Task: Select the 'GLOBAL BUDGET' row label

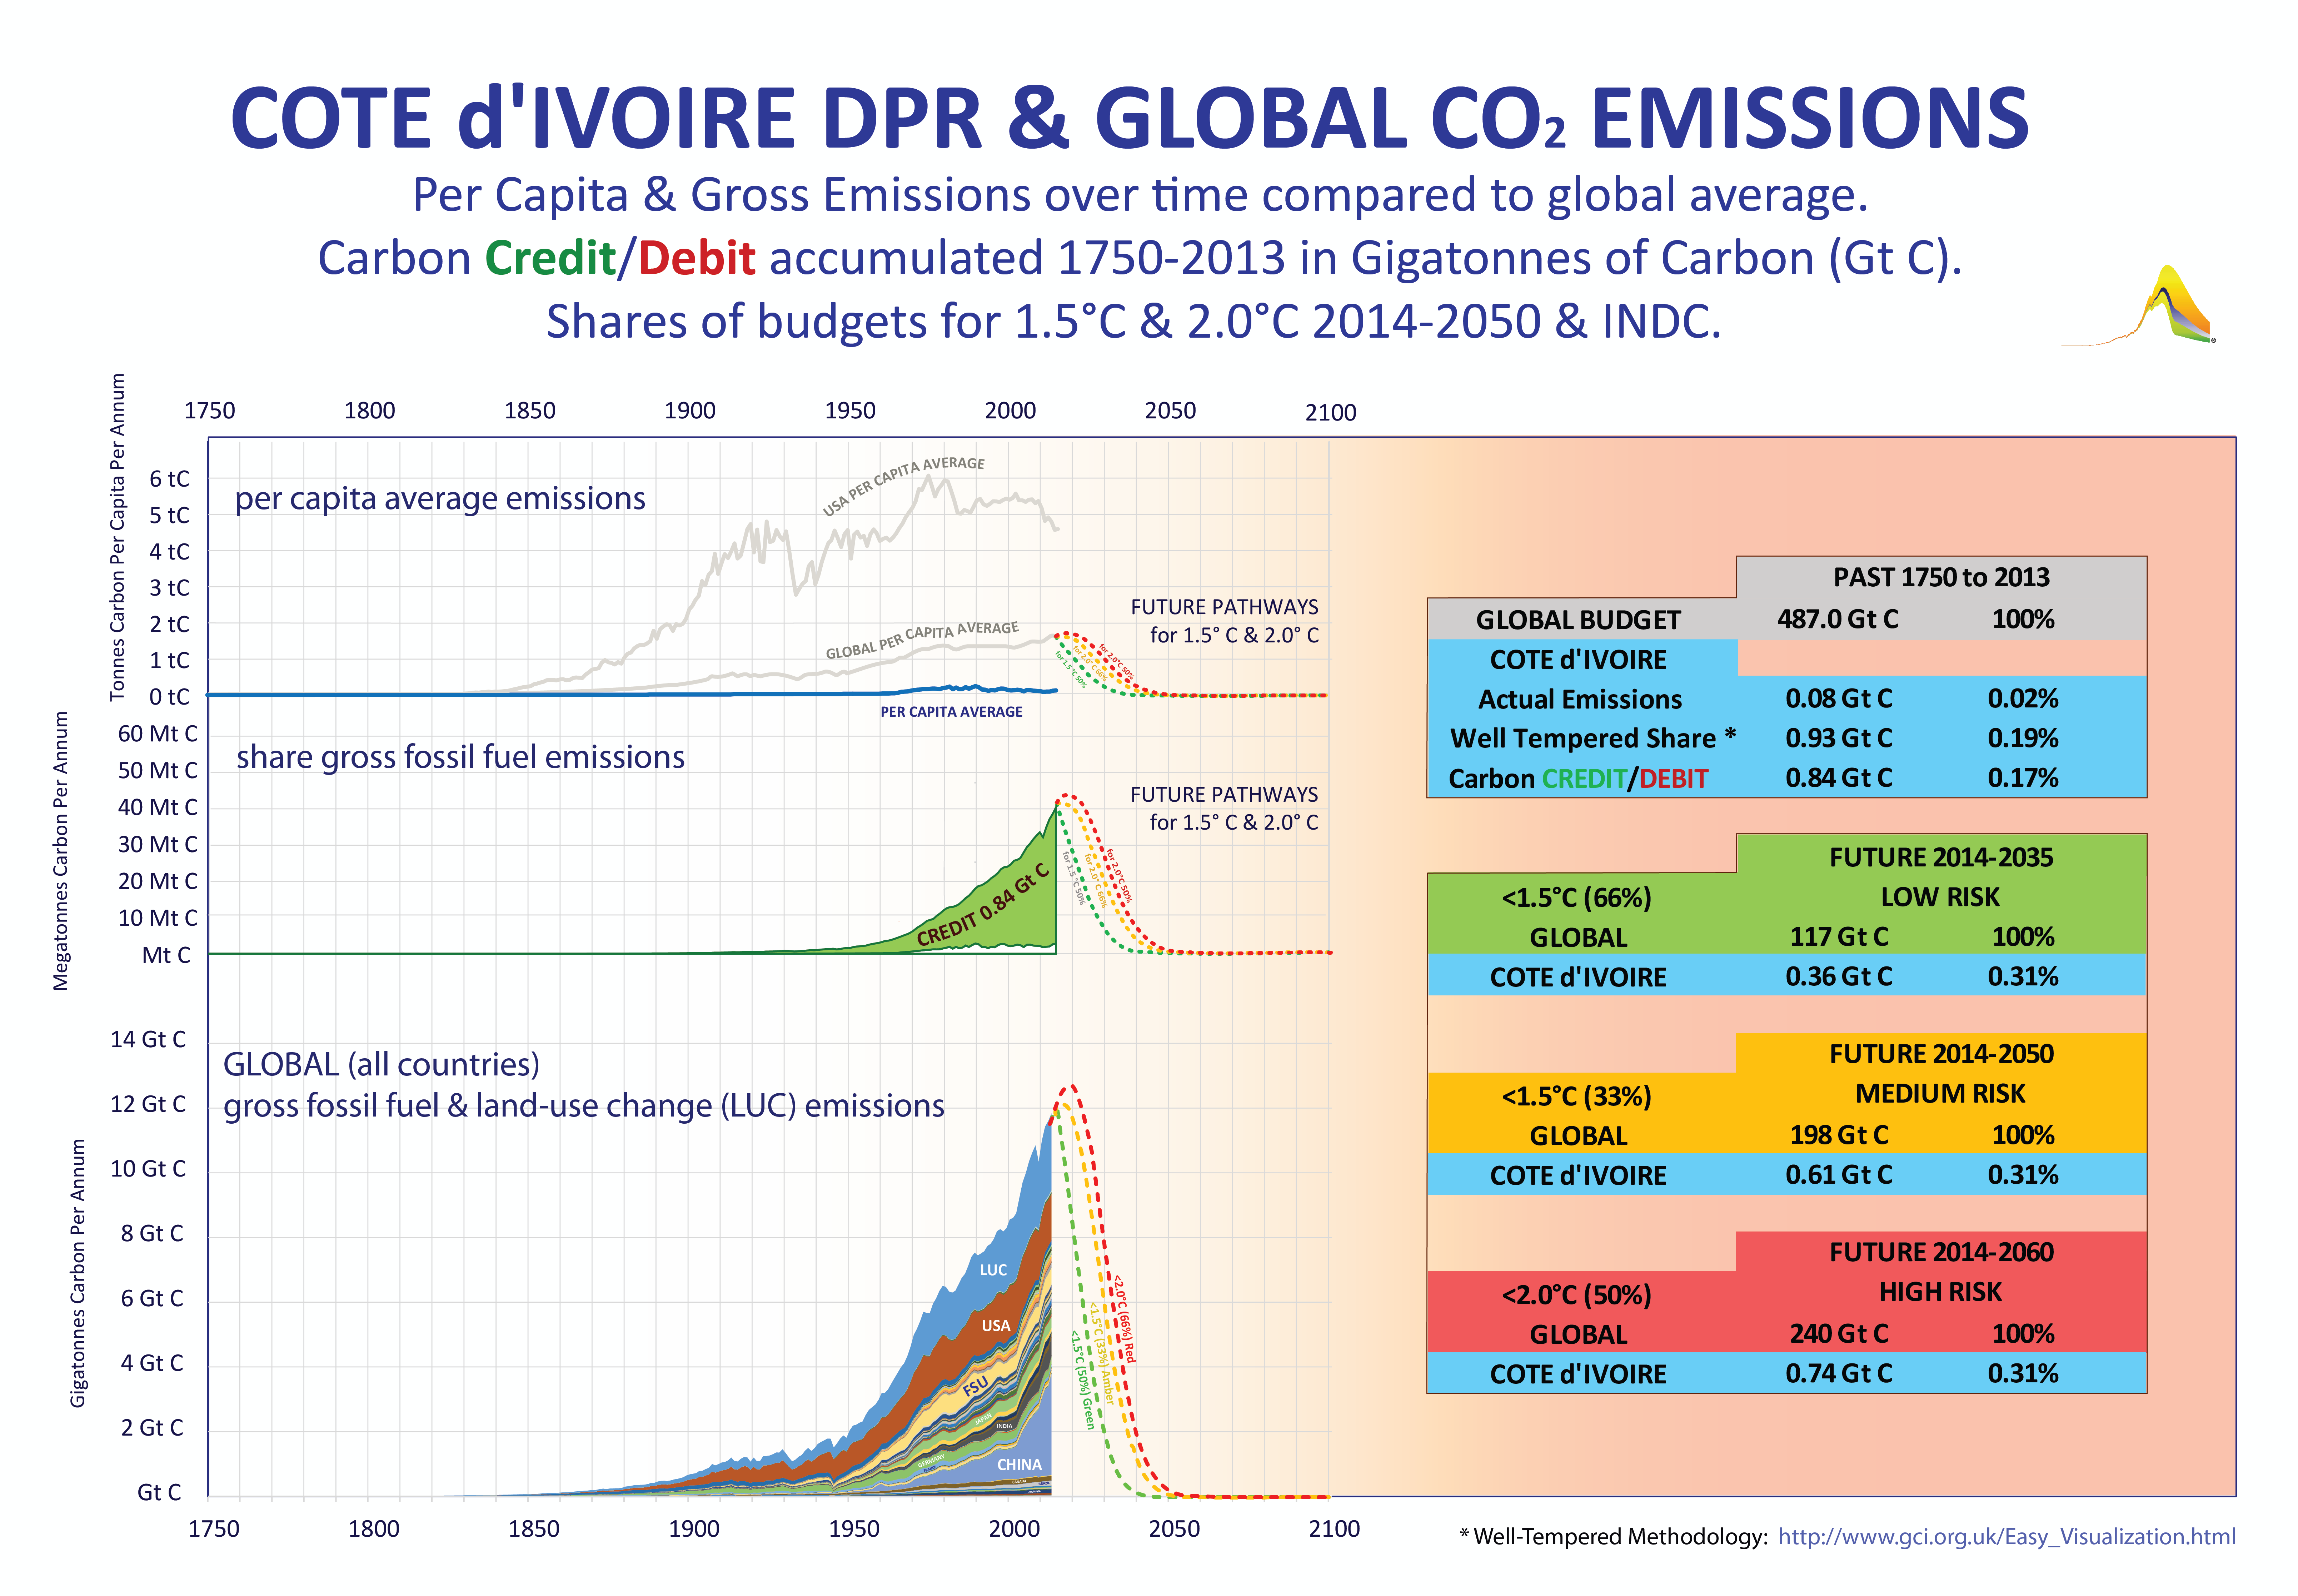Action: [x=1578, y=620]
